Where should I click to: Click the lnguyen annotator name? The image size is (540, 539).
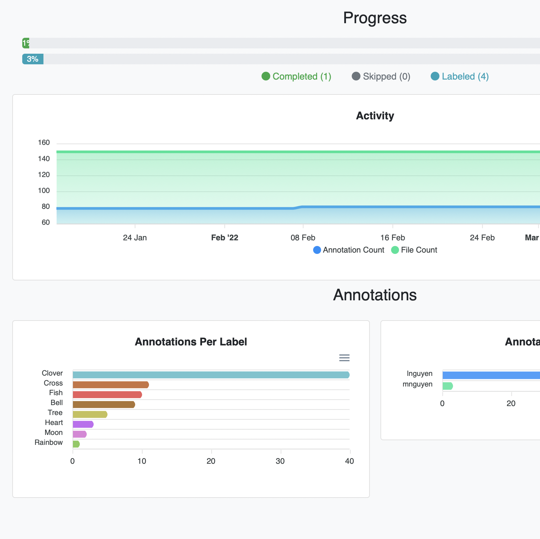[420, 374]
